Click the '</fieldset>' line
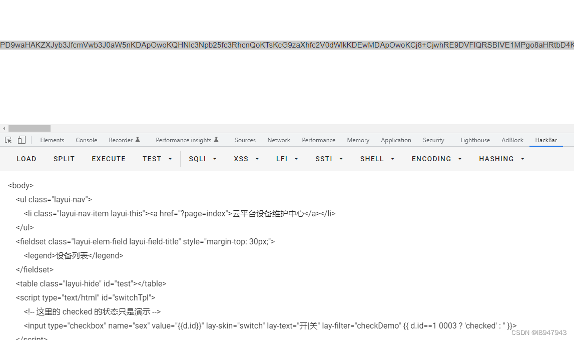The width and height of the screenshot is (574, 340). pyautogui.click(x=35, y=270)
